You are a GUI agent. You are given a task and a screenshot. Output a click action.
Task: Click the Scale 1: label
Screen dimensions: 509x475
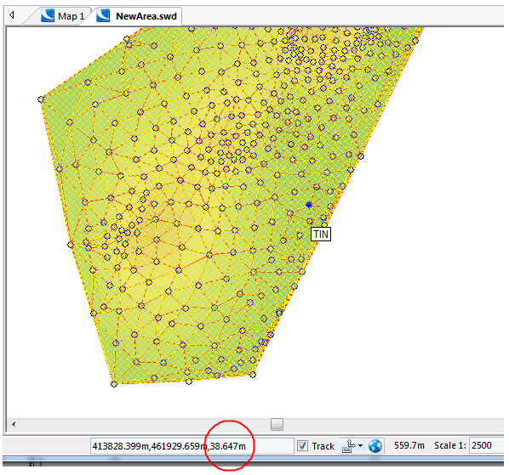click(x=450, y=445)
